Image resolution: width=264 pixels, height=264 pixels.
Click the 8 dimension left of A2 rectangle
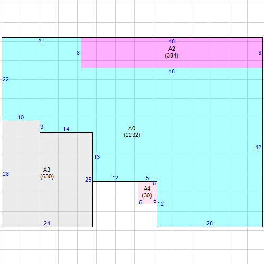78,53
